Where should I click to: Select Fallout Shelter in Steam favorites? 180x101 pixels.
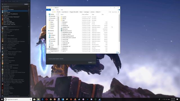coord(7,12)
